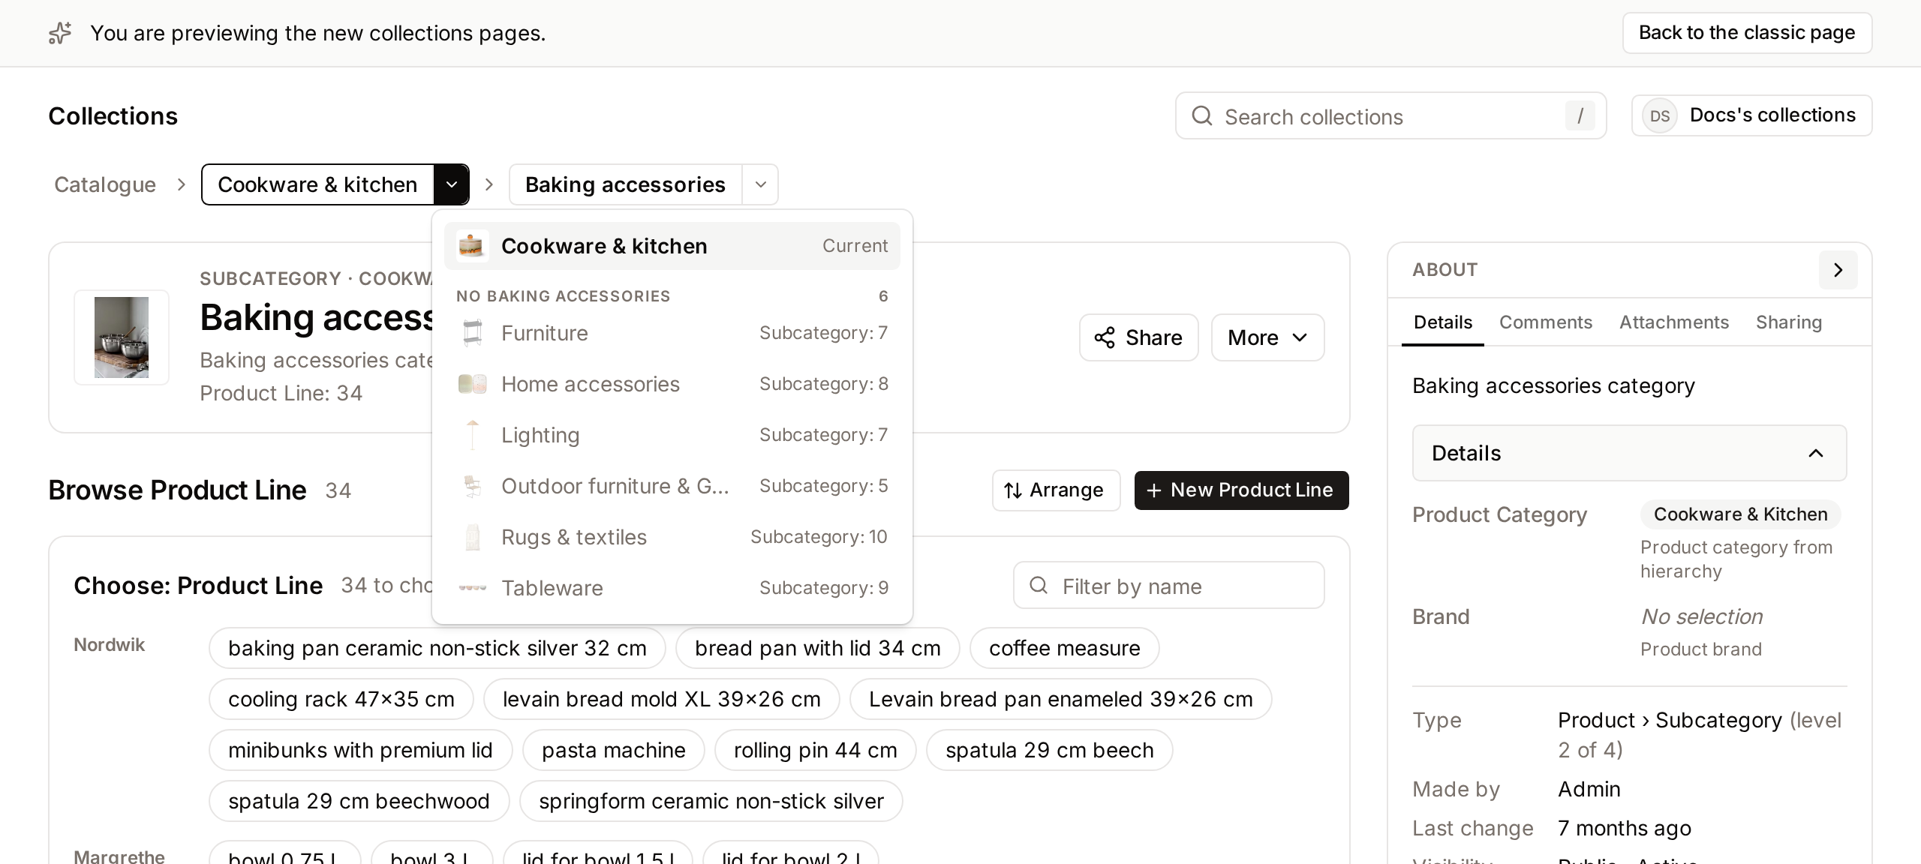The image size is (1921, 864).
Task: Click the search magnifier icon in Search collections
Action: click(1202, 115)
